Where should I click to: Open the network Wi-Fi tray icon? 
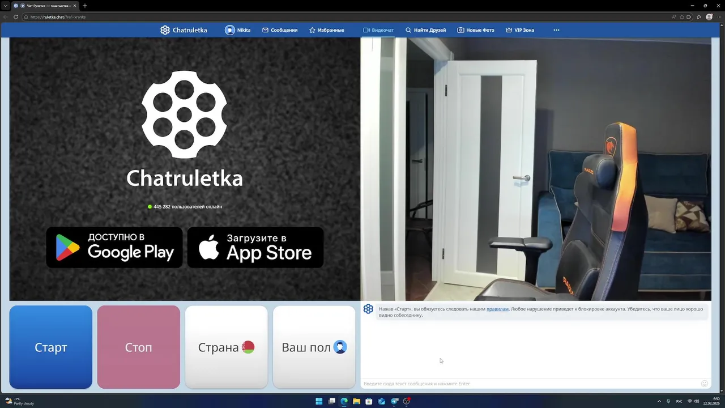point(690,401)
